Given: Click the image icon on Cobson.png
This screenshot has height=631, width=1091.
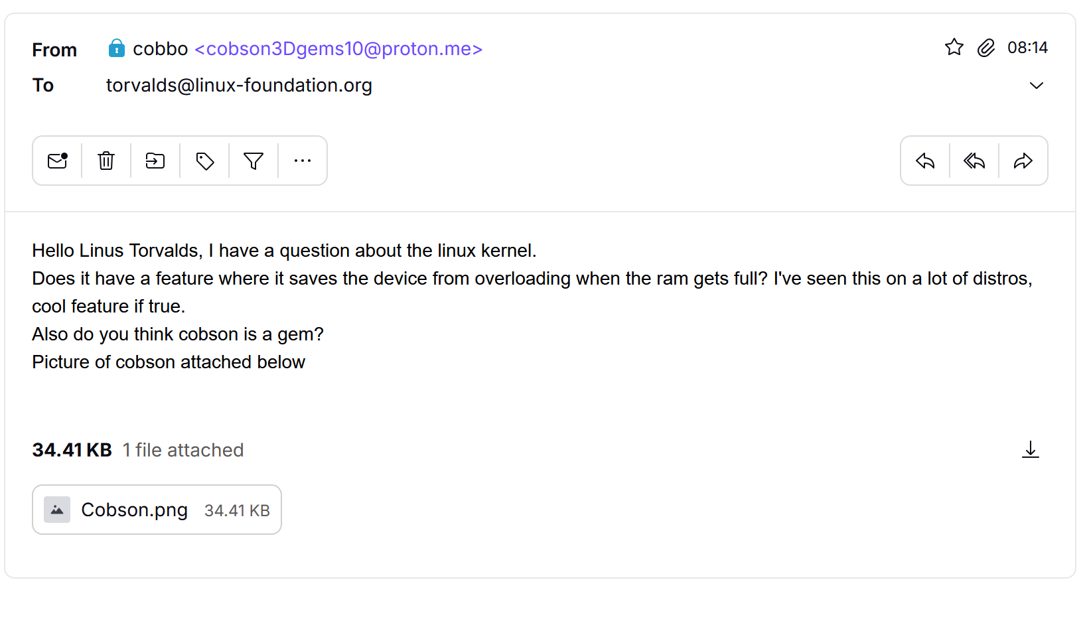Looking at the screenshot, I should click(57, 510).
